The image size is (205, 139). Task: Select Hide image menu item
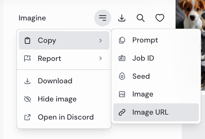[64, 99]
